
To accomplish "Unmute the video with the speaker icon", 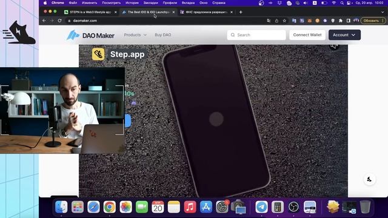I will 334,46.
